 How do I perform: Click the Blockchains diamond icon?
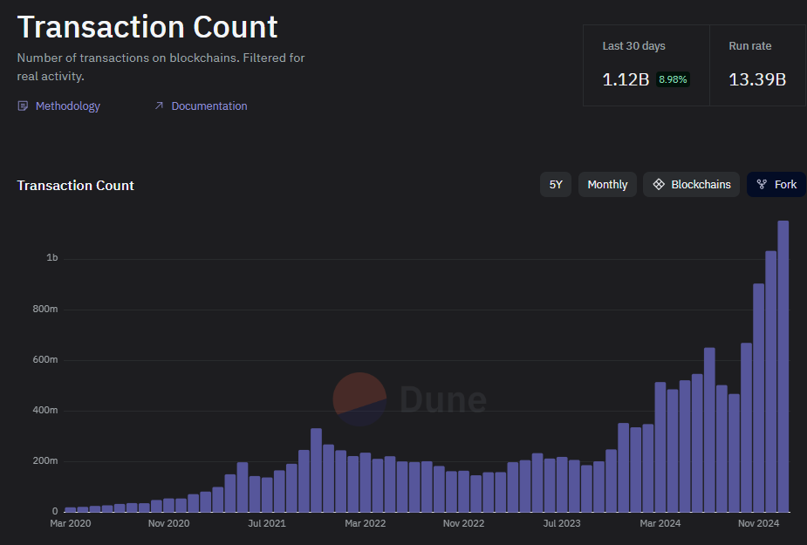[659, 185]
